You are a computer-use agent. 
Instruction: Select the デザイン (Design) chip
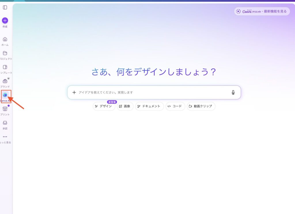(104, 106)
